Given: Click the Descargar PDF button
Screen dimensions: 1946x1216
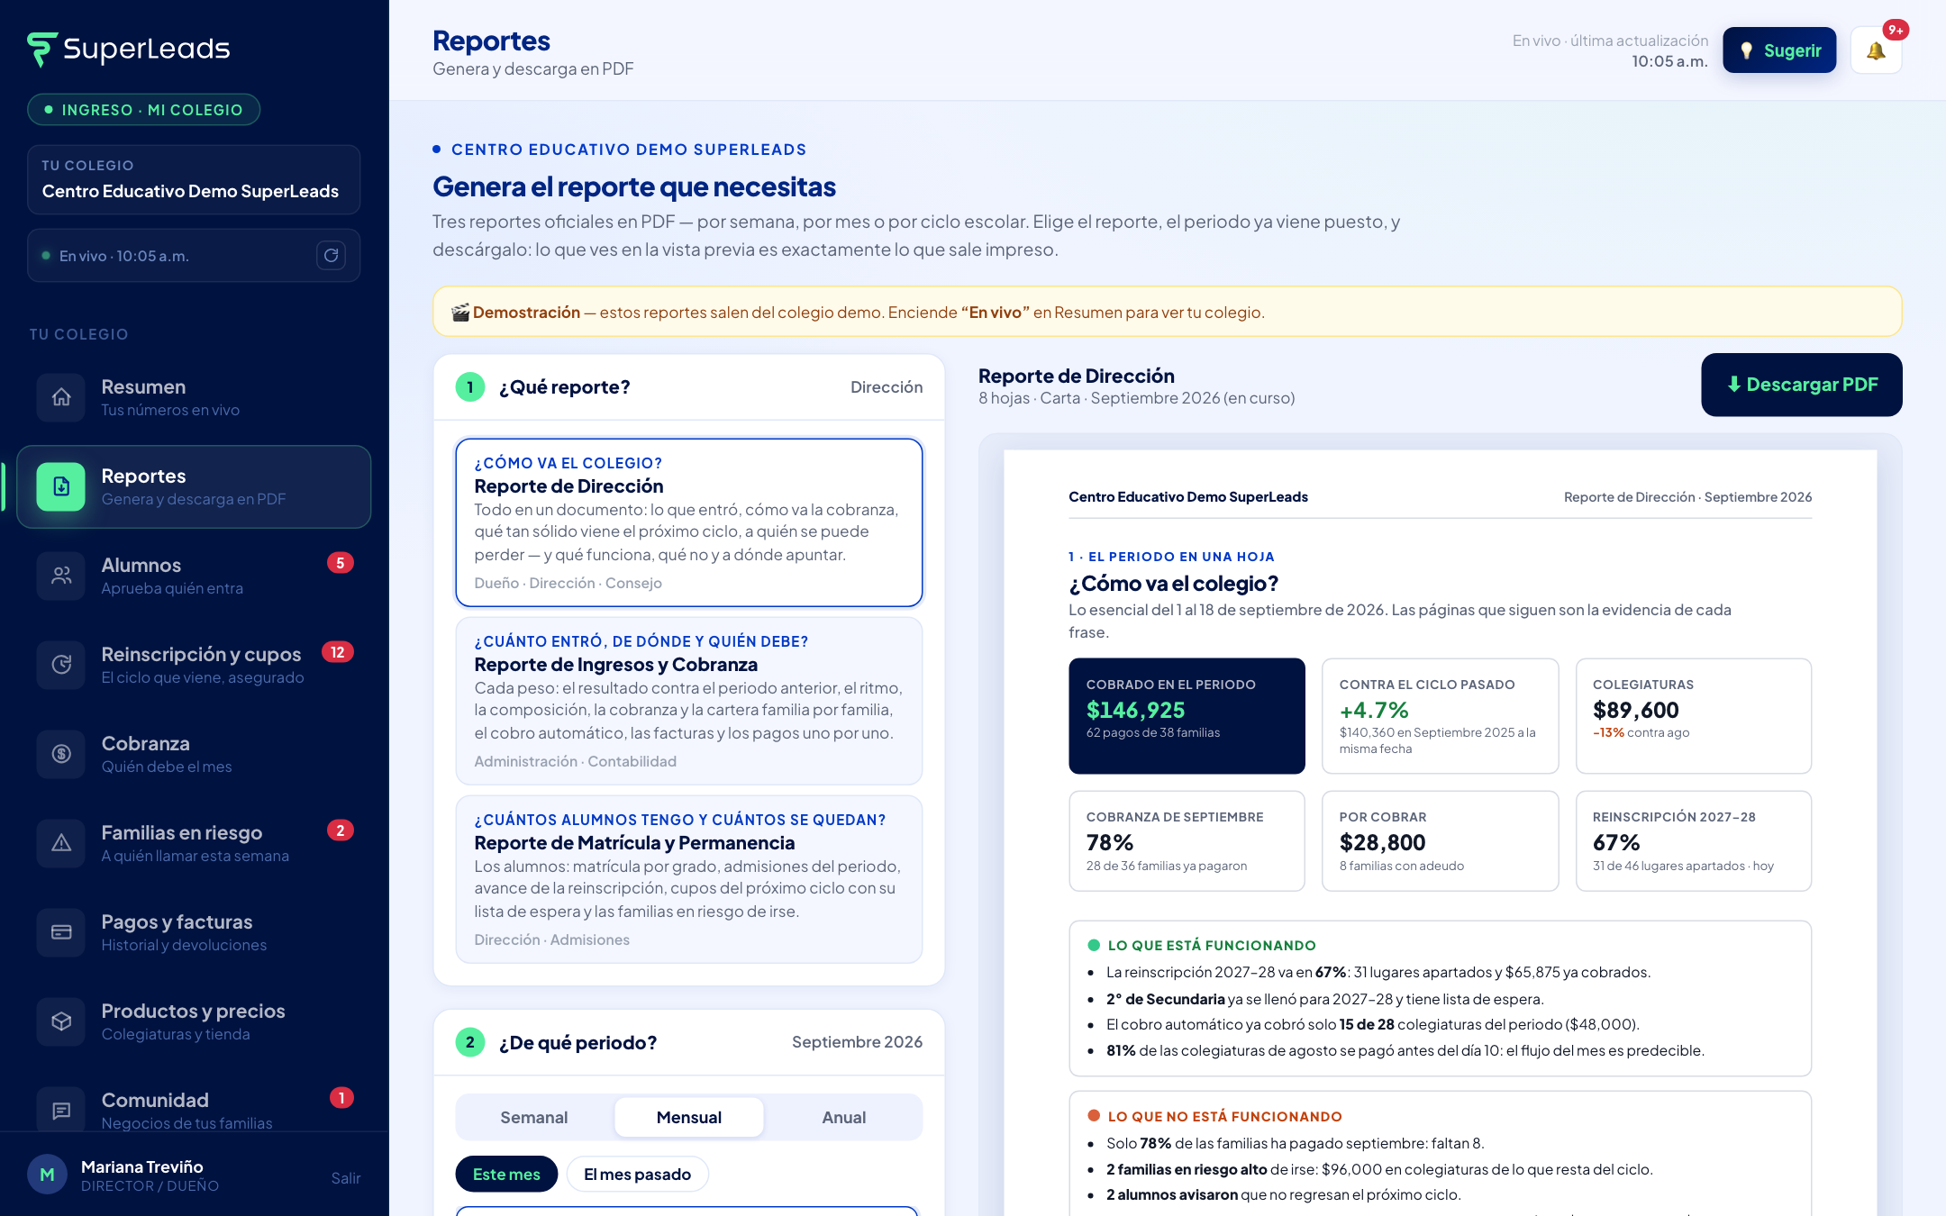Looking at the screenshot, I should pyautogui.click(x=1802, y=385).
